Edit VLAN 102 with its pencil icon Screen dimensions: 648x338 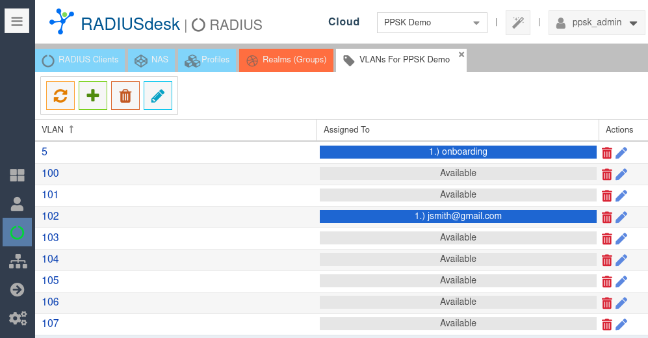621,217
